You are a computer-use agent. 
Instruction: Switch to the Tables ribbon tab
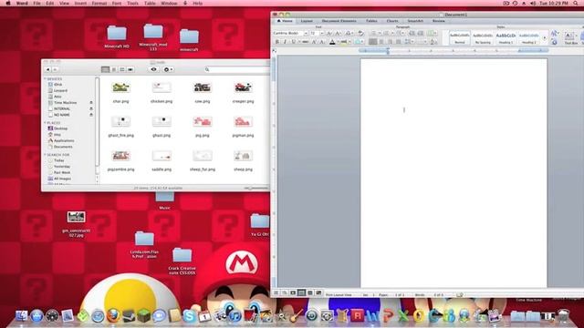pyautogui.click(x=371, y=21)
